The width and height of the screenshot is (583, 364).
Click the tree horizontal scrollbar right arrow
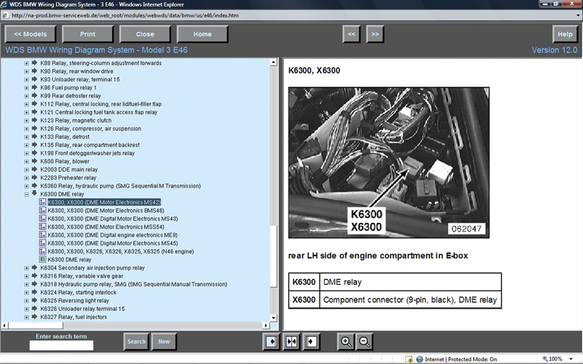point(265,325)
